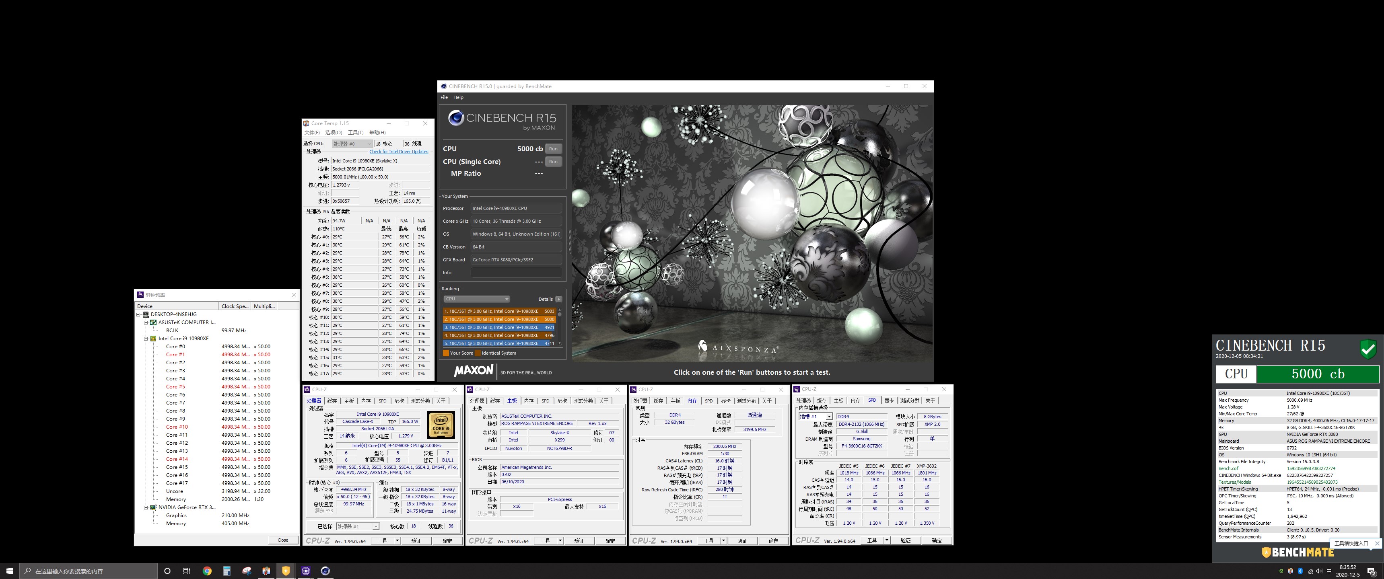Click the Windows taskbar search box
Screen dimensions: 1384x579
click(89, 571)
